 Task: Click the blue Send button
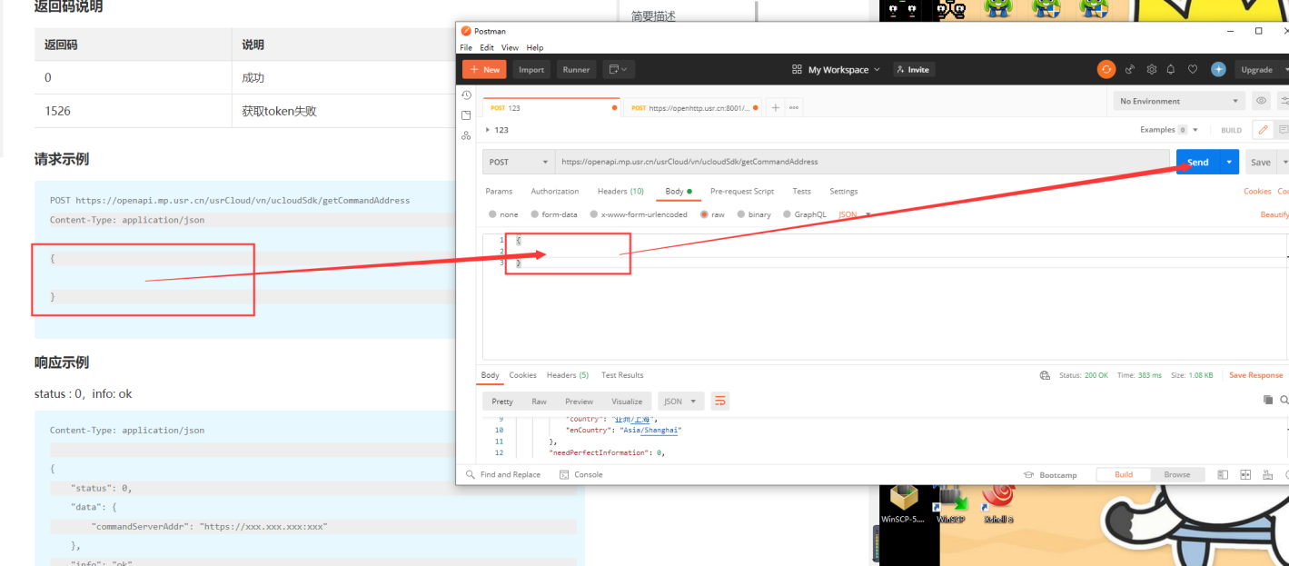coord(1197,162)
